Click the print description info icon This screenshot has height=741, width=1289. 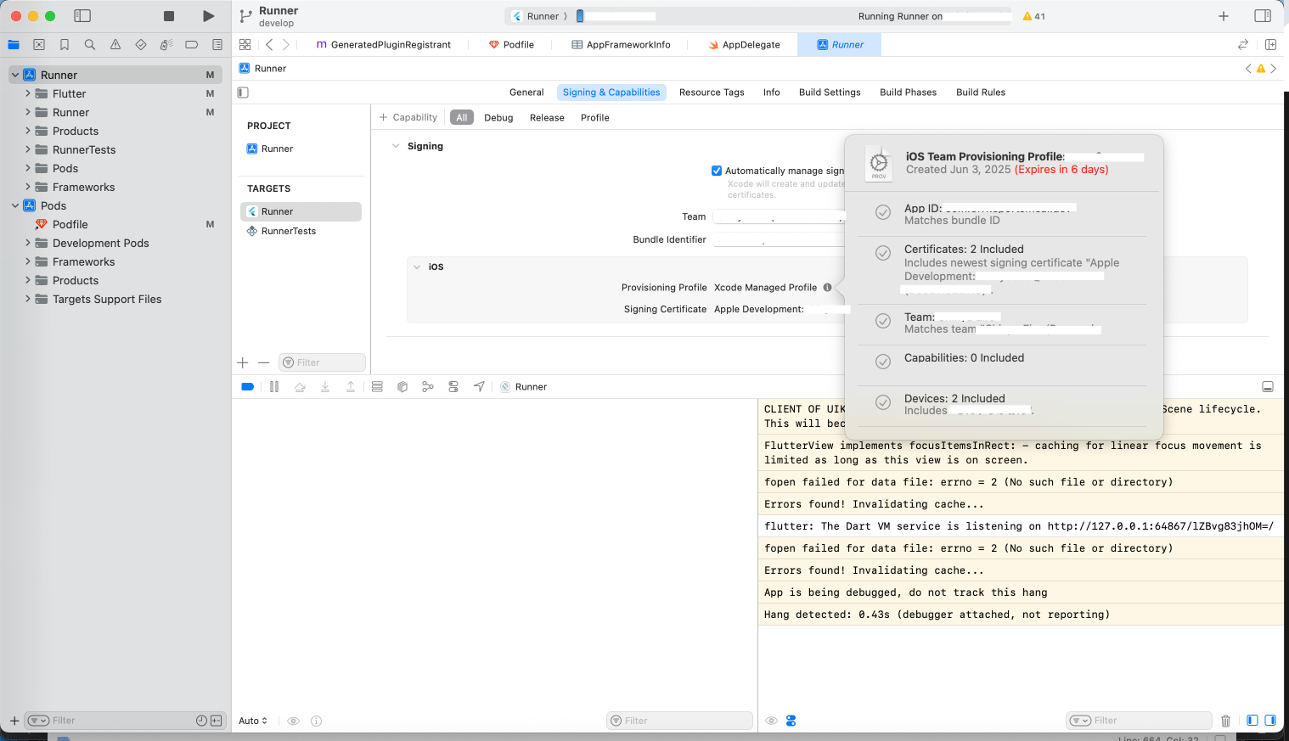click(316, 721)
